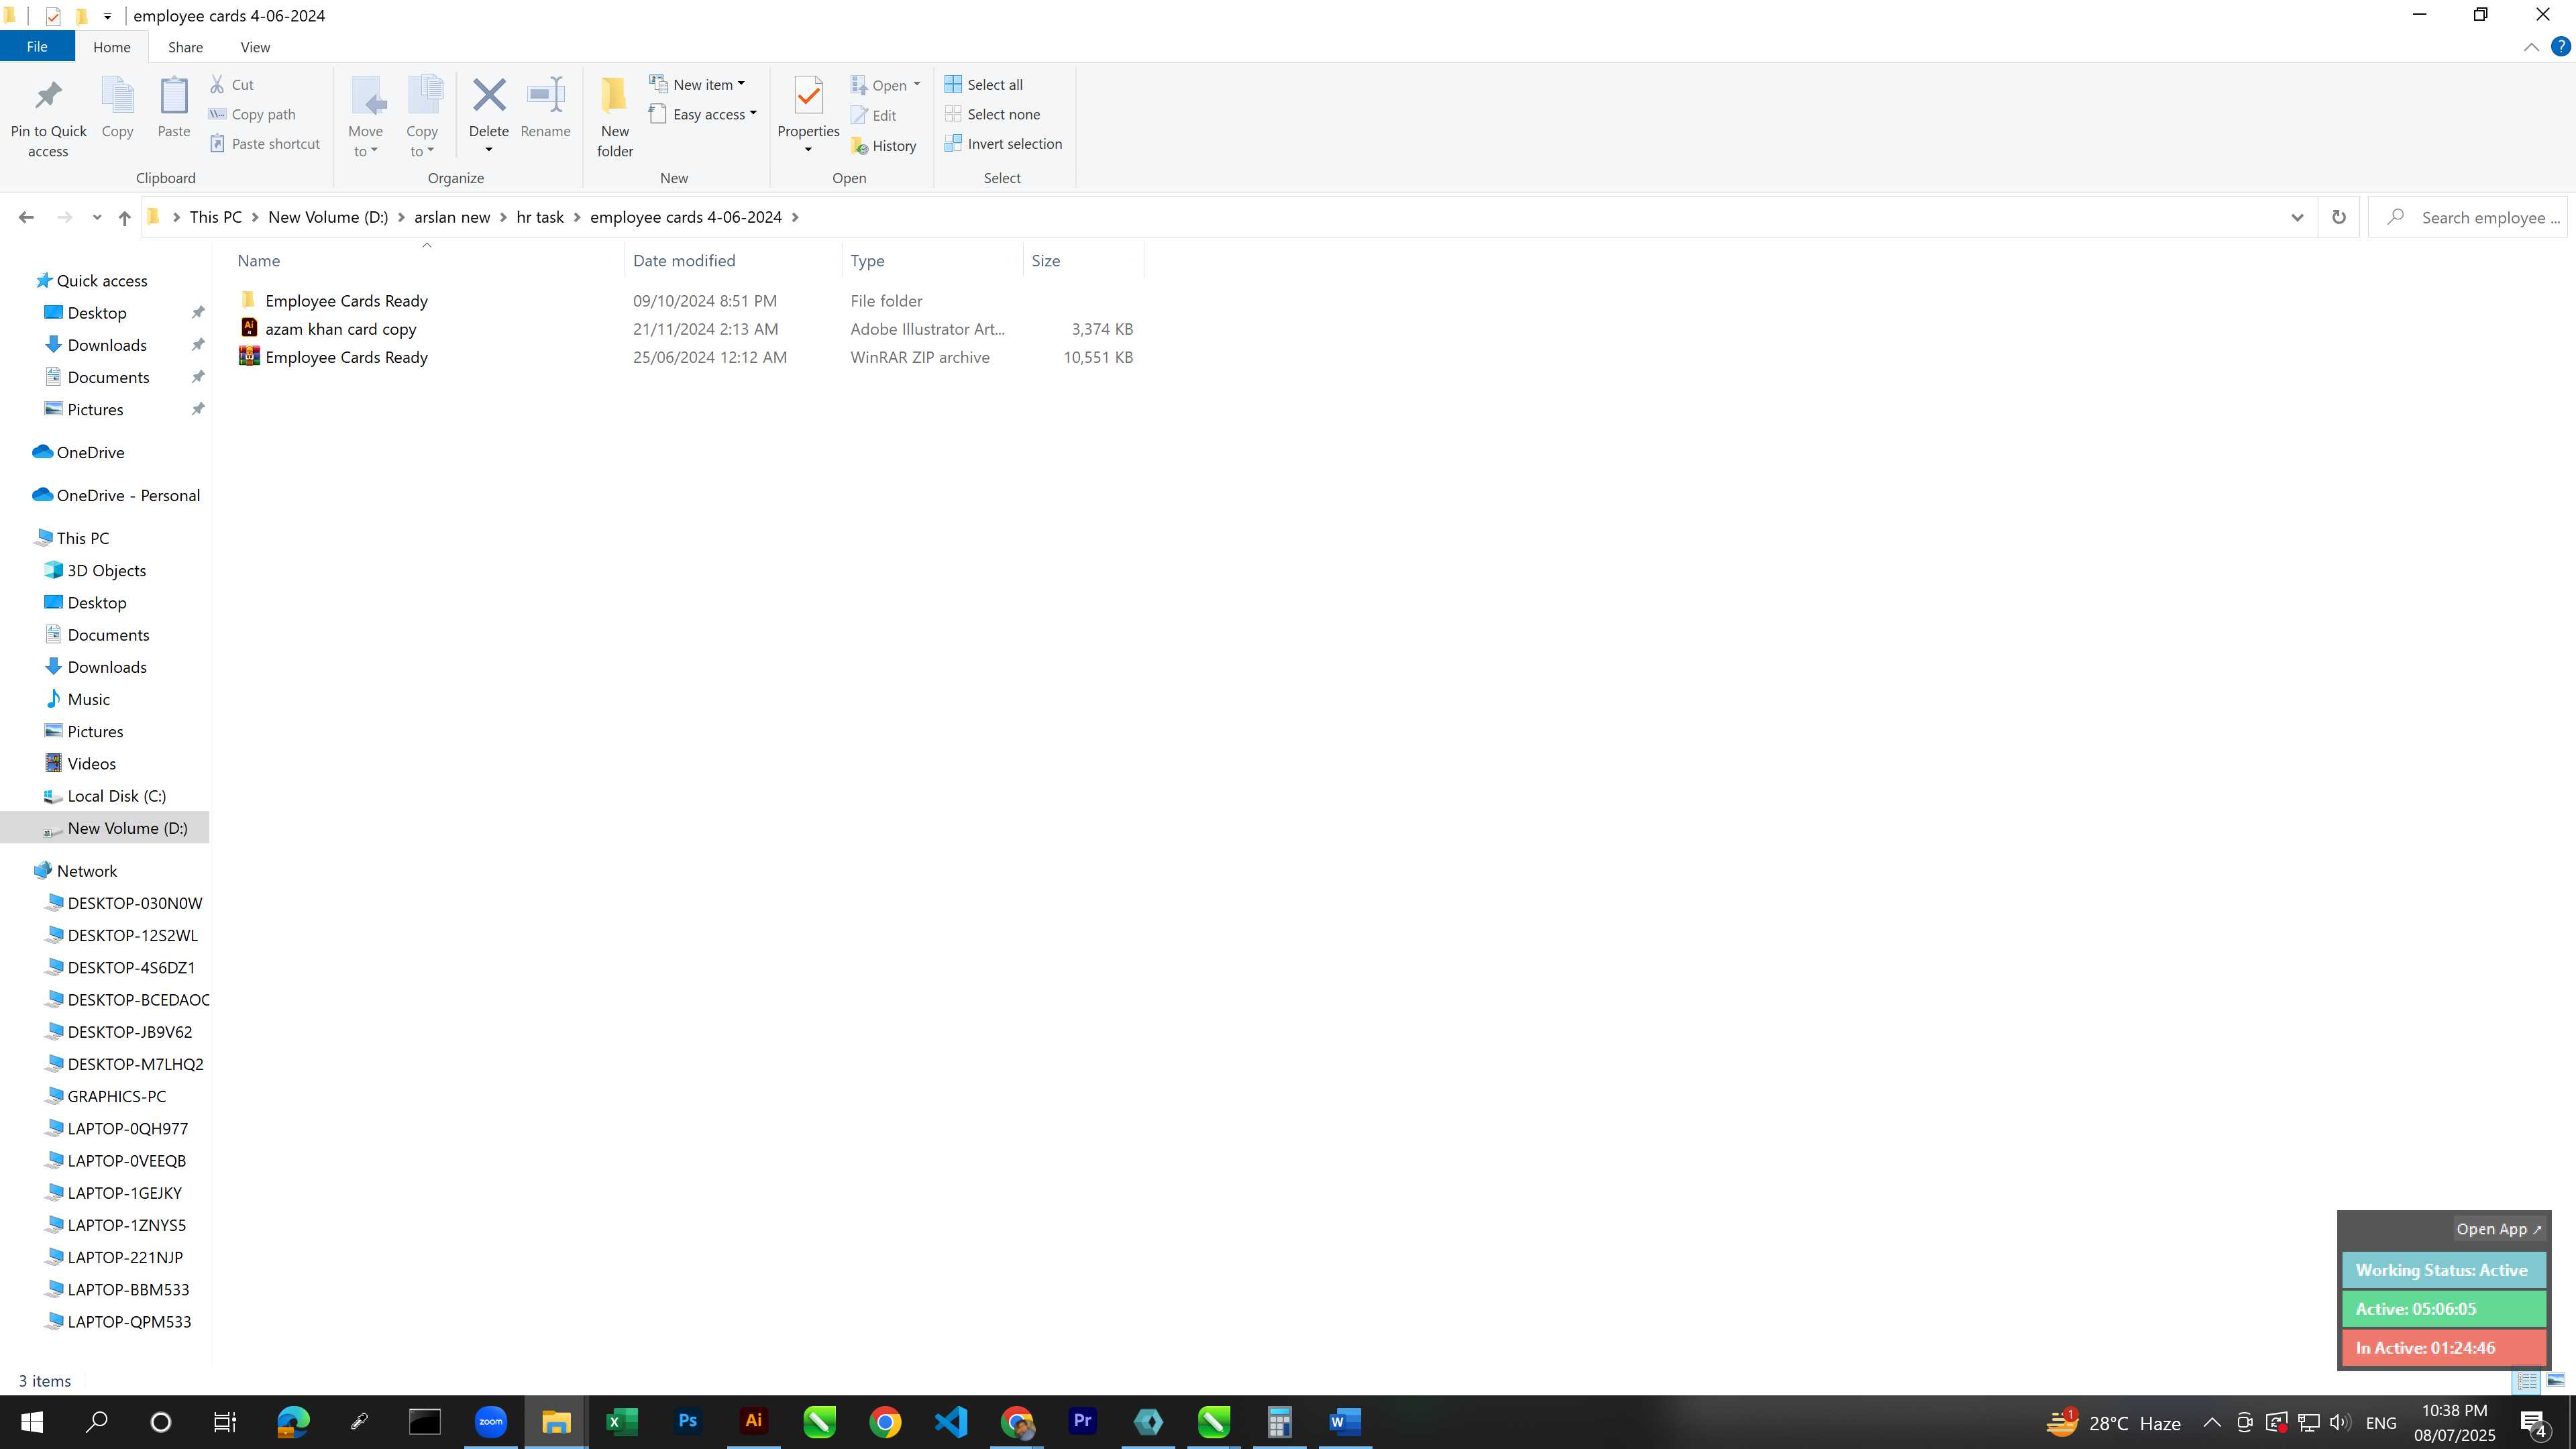
Task: Switch to Details view layout icon
Action: 2527,1380
